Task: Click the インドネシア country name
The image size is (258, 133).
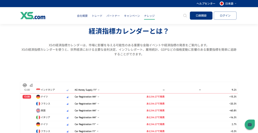Action: [x=48, y=90]
